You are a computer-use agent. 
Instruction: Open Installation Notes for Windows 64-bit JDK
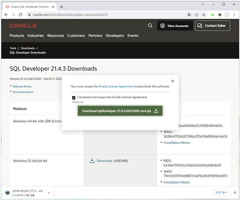click(177, 143)
